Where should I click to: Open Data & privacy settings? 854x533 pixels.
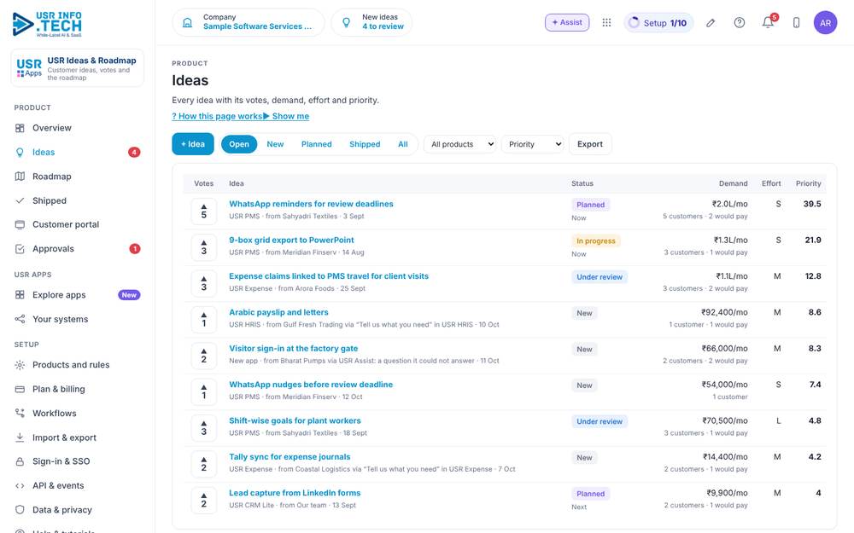78,510
